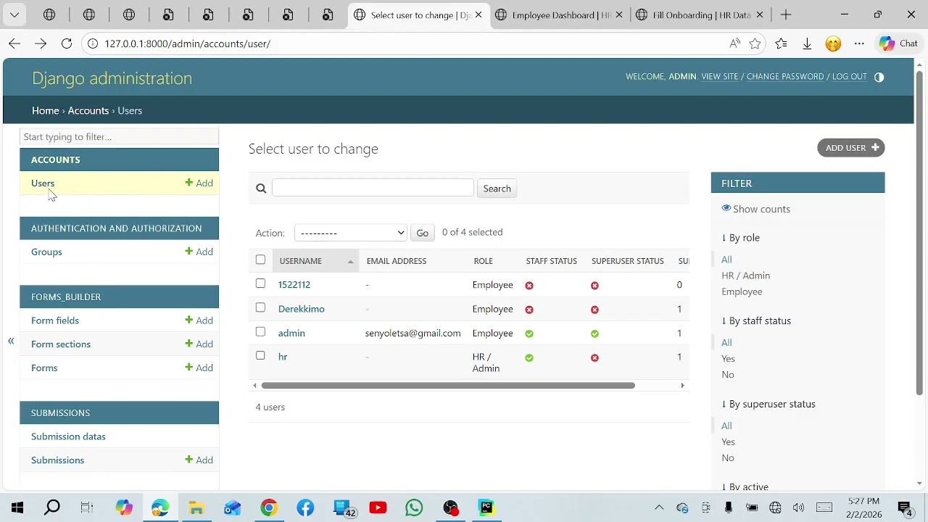Click the search magnifier icon beside search box
The image size is (928, 522).
coord(261,188)
